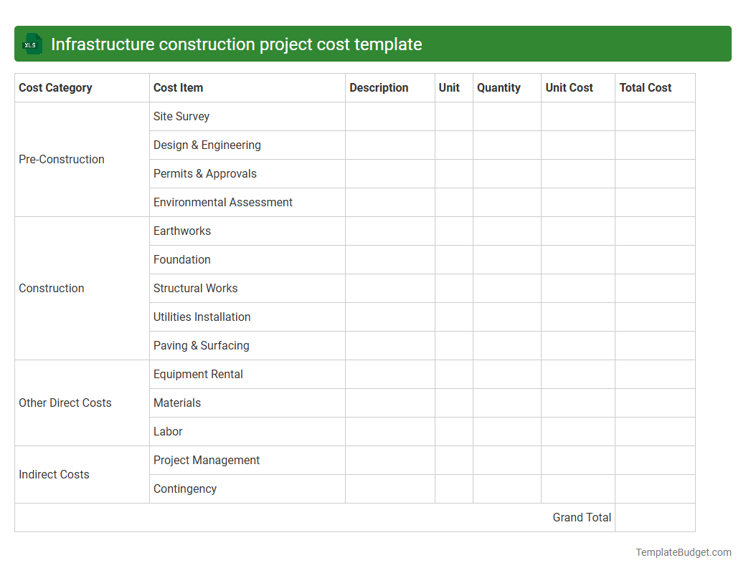Select the Quantity column header
The image size is (746, 573).
tap(499, 87)
